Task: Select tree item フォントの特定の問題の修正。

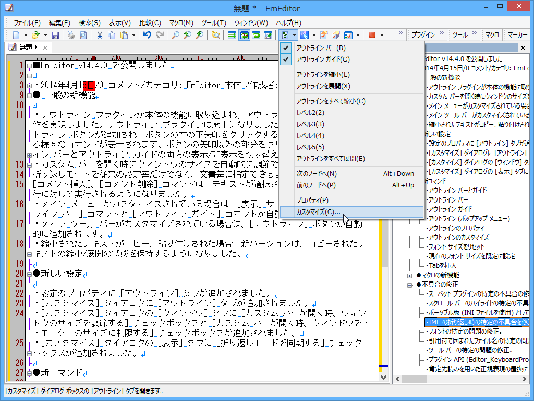Action: point(465,332)
